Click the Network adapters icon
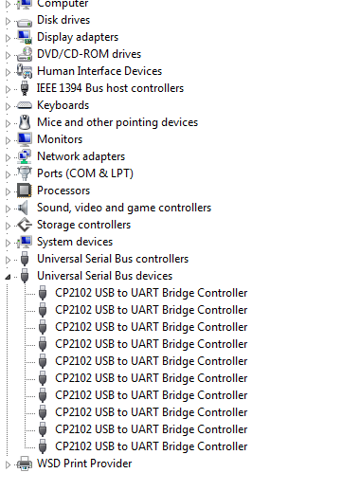This screenshot has height=491, width=342. tap(25, 156)
